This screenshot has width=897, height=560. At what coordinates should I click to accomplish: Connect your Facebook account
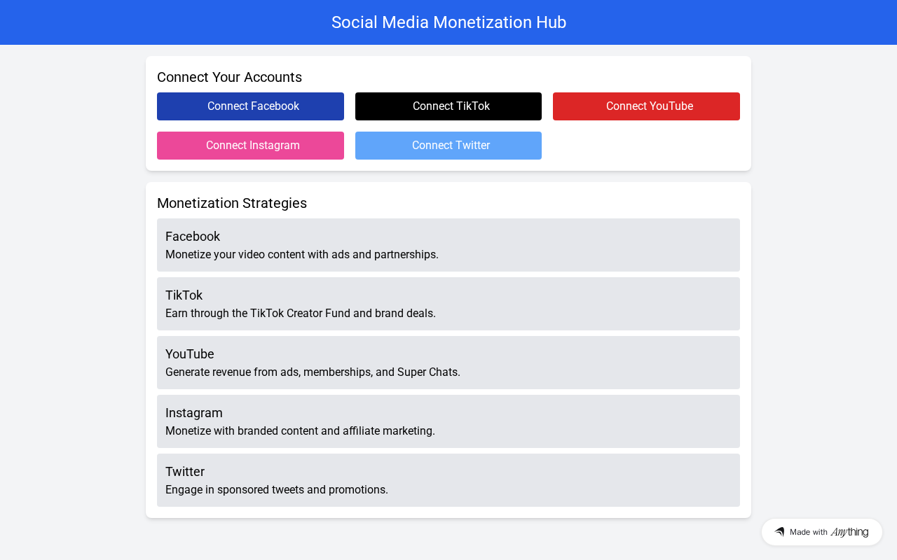pyautogui.click(x=250, y=106)
